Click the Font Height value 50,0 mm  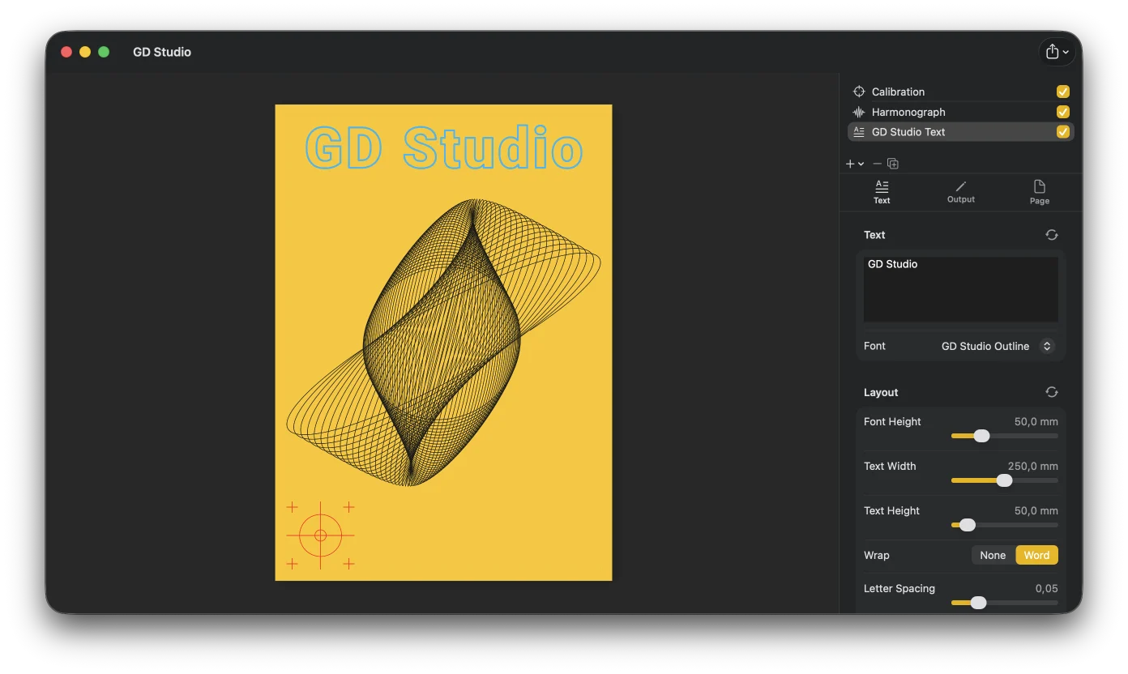pos(1036,421)
